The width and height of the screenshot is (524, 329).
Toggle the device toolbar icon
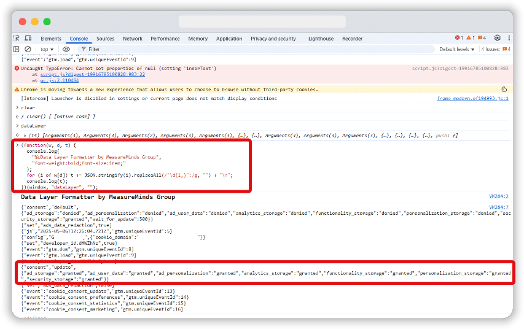(x=28, y=38)
